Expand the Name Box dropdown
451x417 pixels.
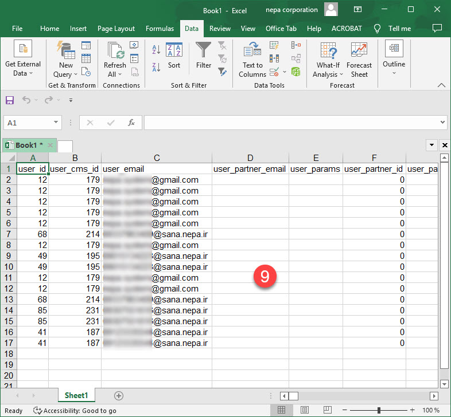tap(56, 123)
